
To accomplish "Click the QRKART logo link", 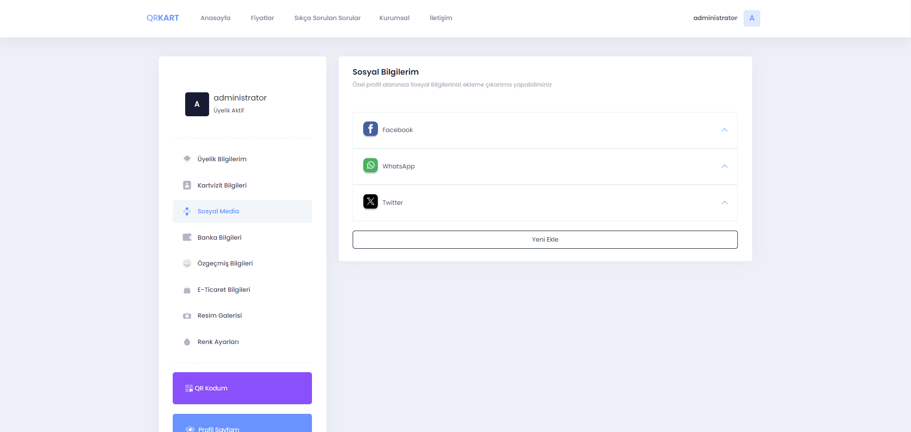I will (x=163, y=18).
